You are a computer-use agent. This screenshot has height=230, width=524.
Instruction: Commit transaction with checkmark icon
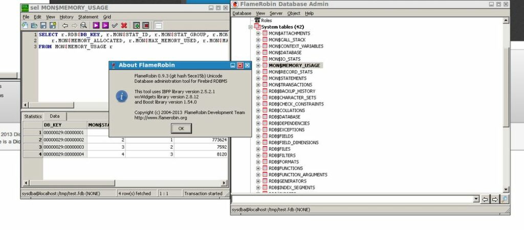(115, 26)
